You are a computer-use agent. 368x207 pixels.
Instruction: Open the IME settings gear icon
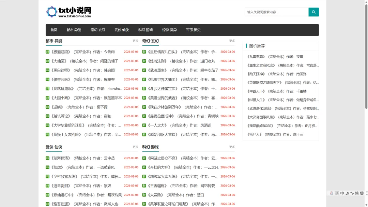(x=362, y=193)
